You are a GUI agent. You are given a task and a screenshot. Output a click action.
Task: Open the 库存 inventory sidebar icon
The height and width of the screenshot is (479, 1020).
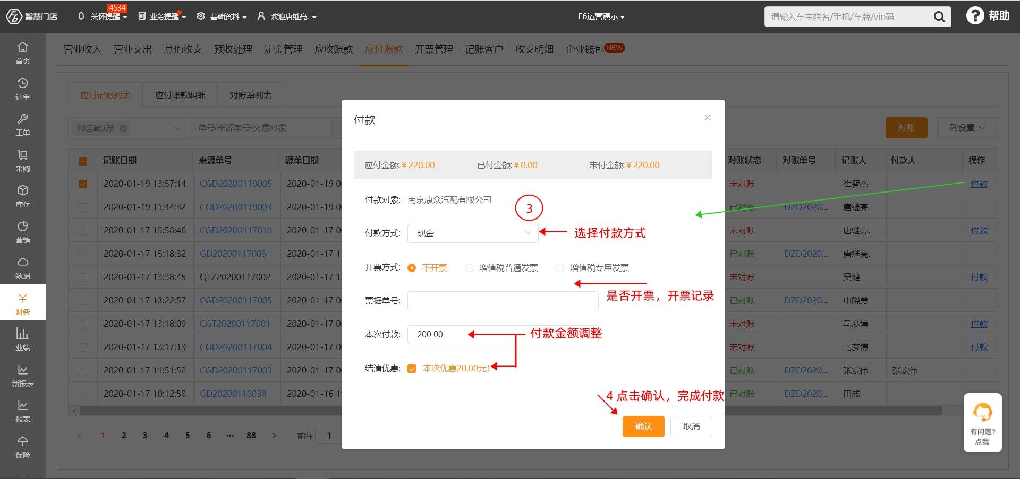pyautogui.click(x=22, y=190)
